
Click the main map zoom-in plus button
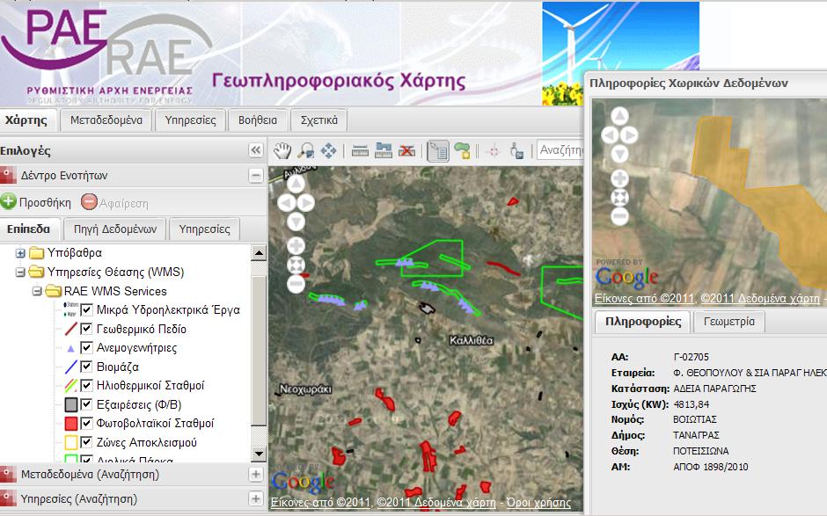(x=296, y=245)
